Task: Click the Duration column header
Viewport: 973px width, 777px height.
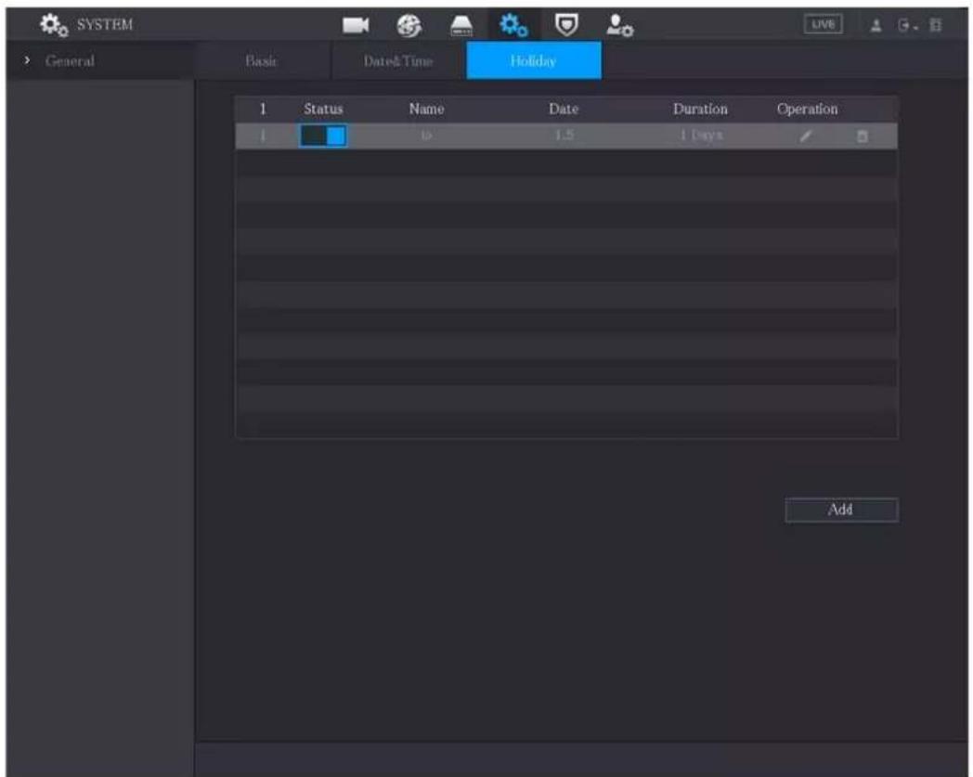Action: point(701,110)
